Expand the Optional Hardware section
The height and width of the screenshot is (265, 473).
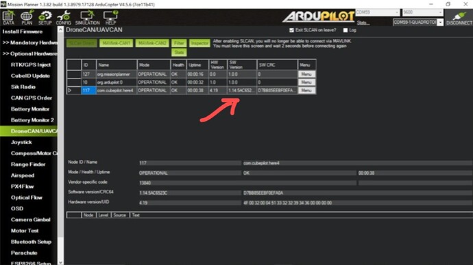tap(29, 54)
